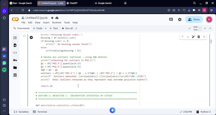216x115 pixels.
Task: Open the RAM Disk resources dropdown arrow
Action: 205,28
